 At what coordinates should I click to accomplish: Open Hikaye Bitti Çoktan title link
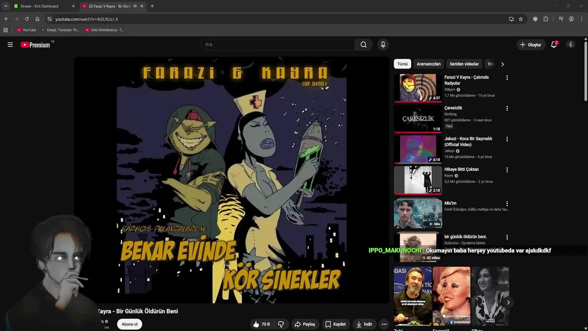pos(461,169)
